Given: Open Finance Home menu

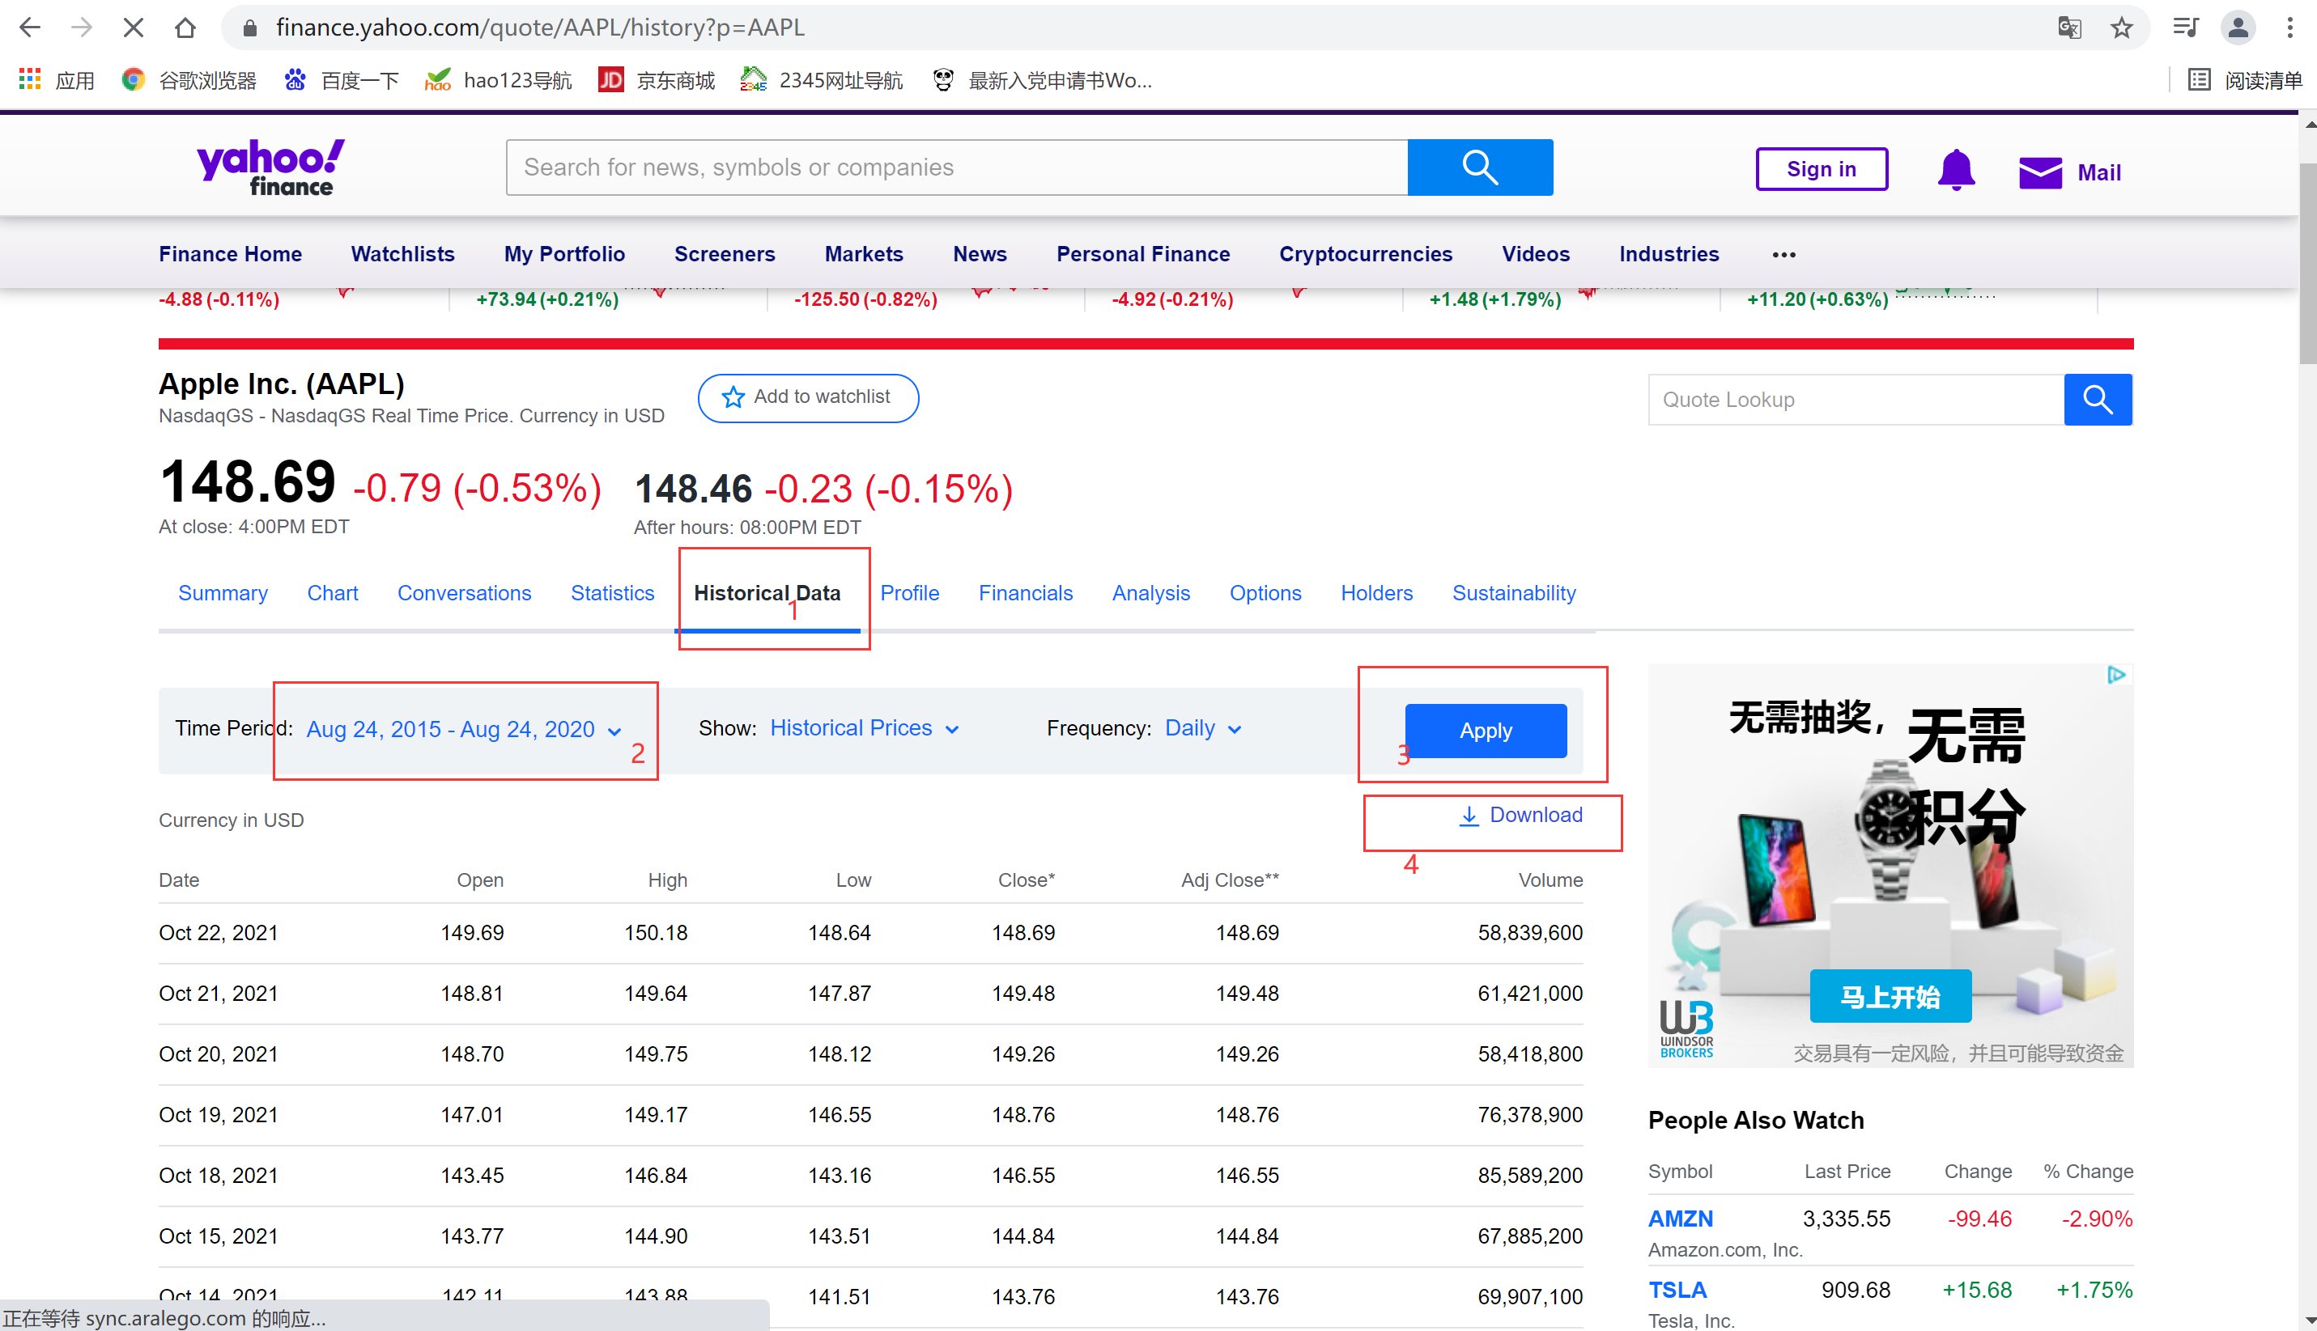Looking at the screenshot, I should [231, 254].
